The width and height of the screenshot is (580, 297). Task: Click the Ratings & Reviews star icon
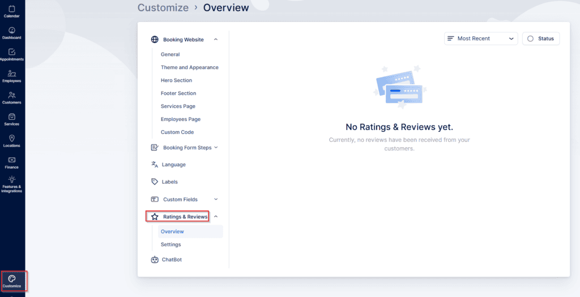click(155, 217)
